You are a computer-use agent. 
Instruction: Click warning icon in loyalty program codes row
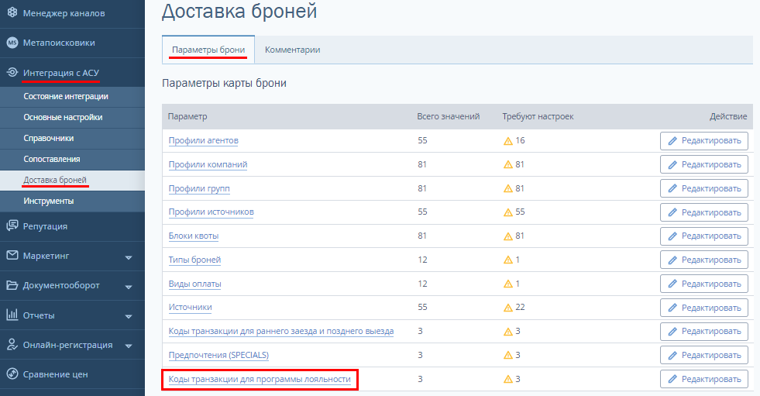508,380
